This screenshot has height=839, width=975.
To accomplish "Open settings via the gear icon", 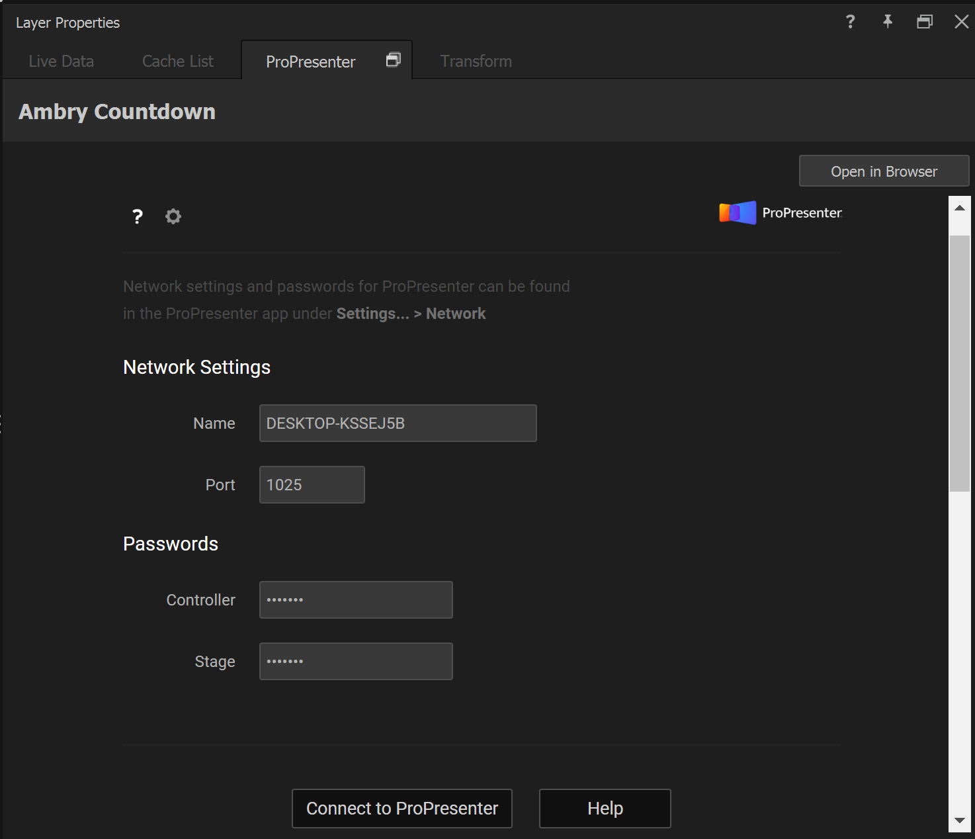I will [x=173, y=216].
